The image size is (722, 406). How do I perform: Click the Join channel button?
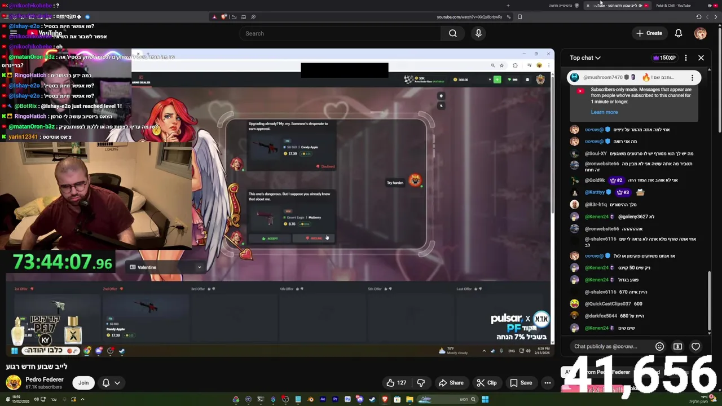pyautogui.click(x=83, y=383)
